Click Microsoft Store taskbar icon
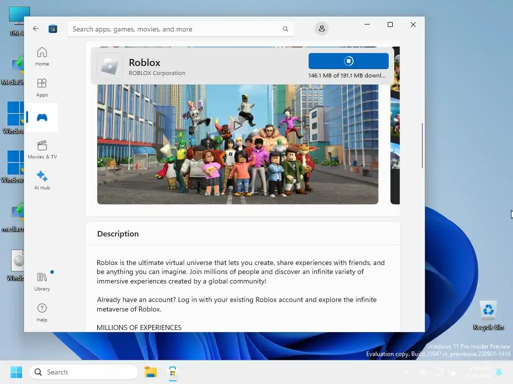Viewport: 513px width, 384px height. tap(173, 372)
